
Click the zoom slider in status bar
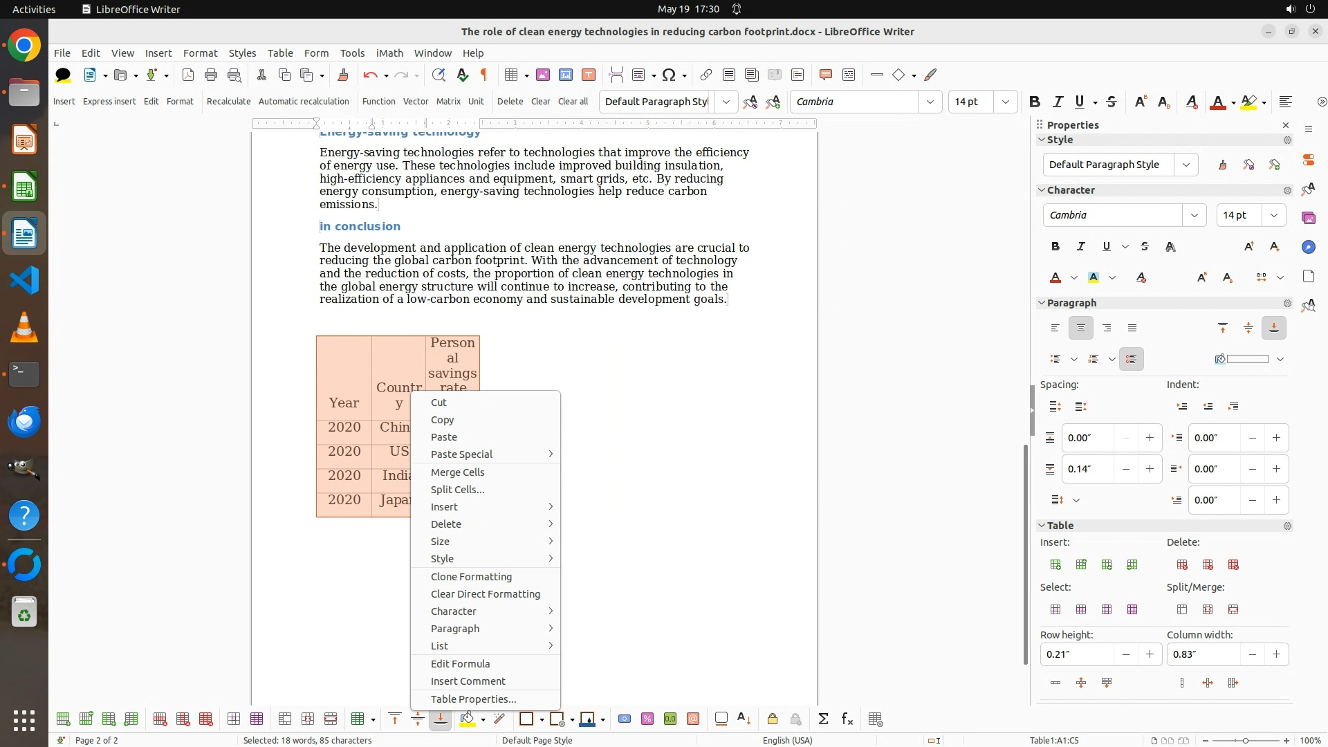(x=1245, y=740)
